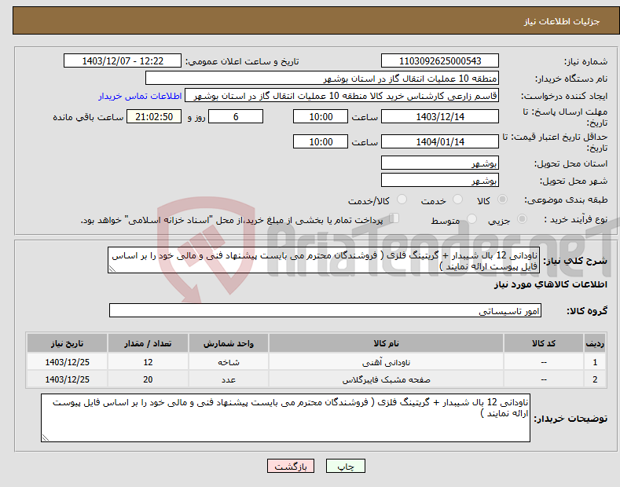The width and height of the screenshot is (620, 487).
Task: Click the اطلاعات کالاهای مورد نیاز heading
Action: coord(550,284)
